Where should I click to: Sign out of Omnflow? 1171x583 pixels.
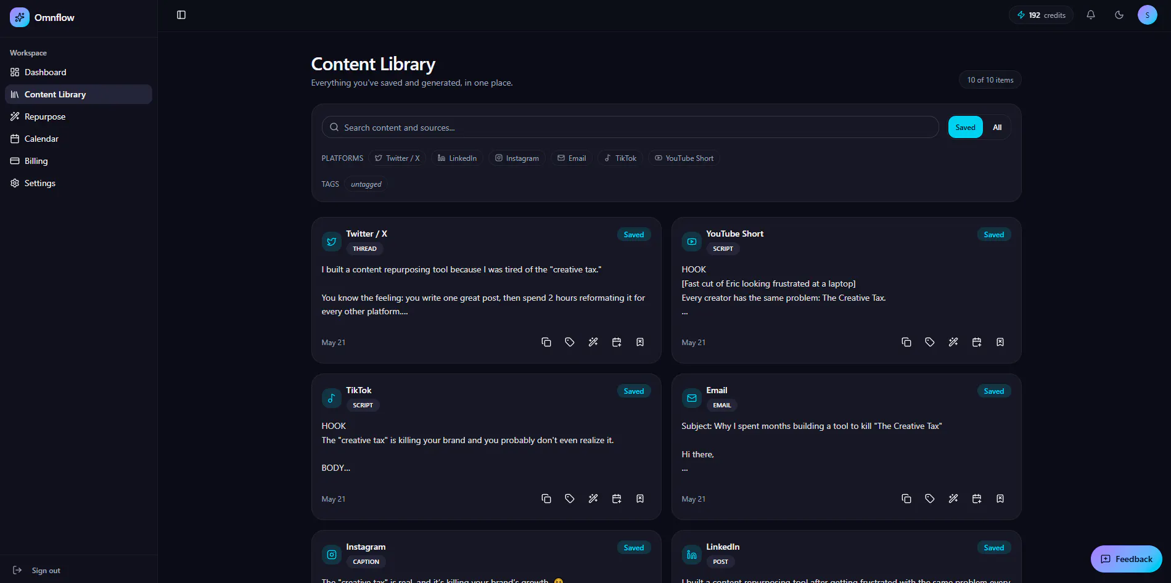pyautogui.click(x=37, y=571)
